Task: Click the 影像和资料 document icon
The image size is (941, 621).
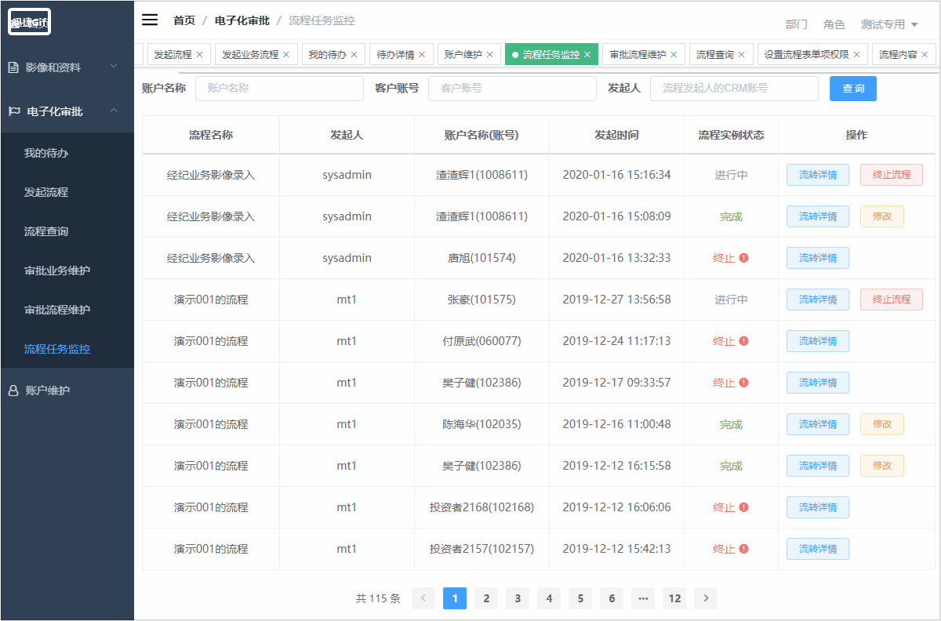Action: [x=13, y=67]
